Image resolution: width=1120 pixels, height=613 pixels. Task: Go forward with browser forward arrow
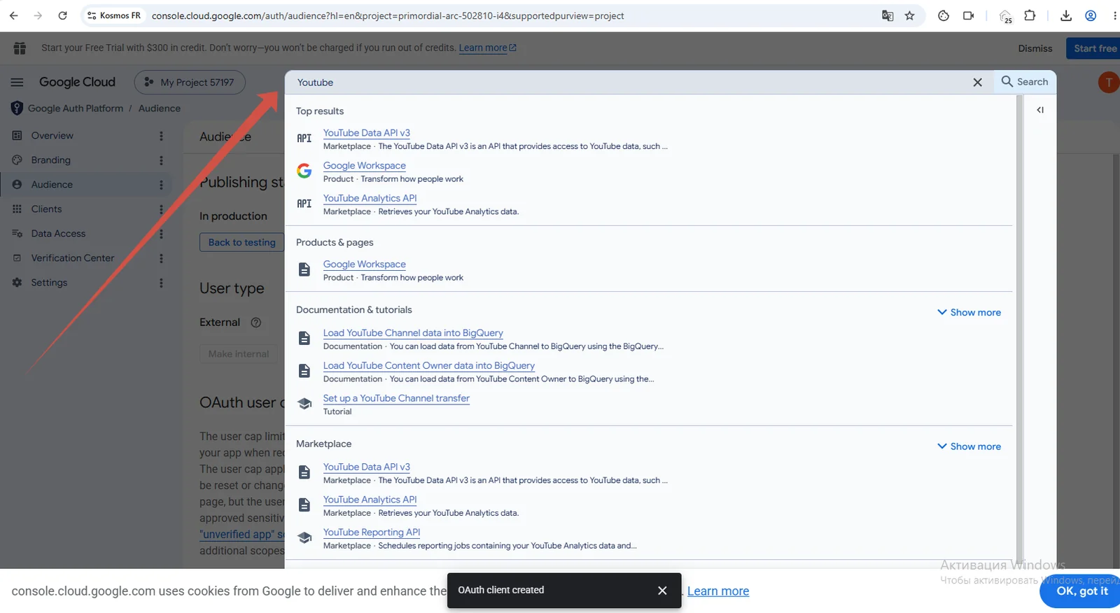pyautogui.click(x=38, y=15)
